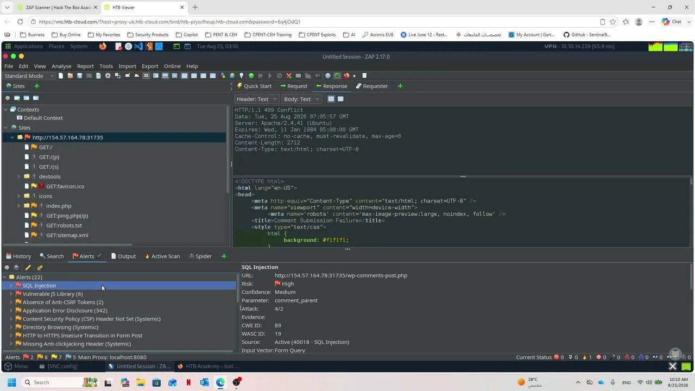
Task: Click the pencil edit alert icon
Action: tap(28, 267)
